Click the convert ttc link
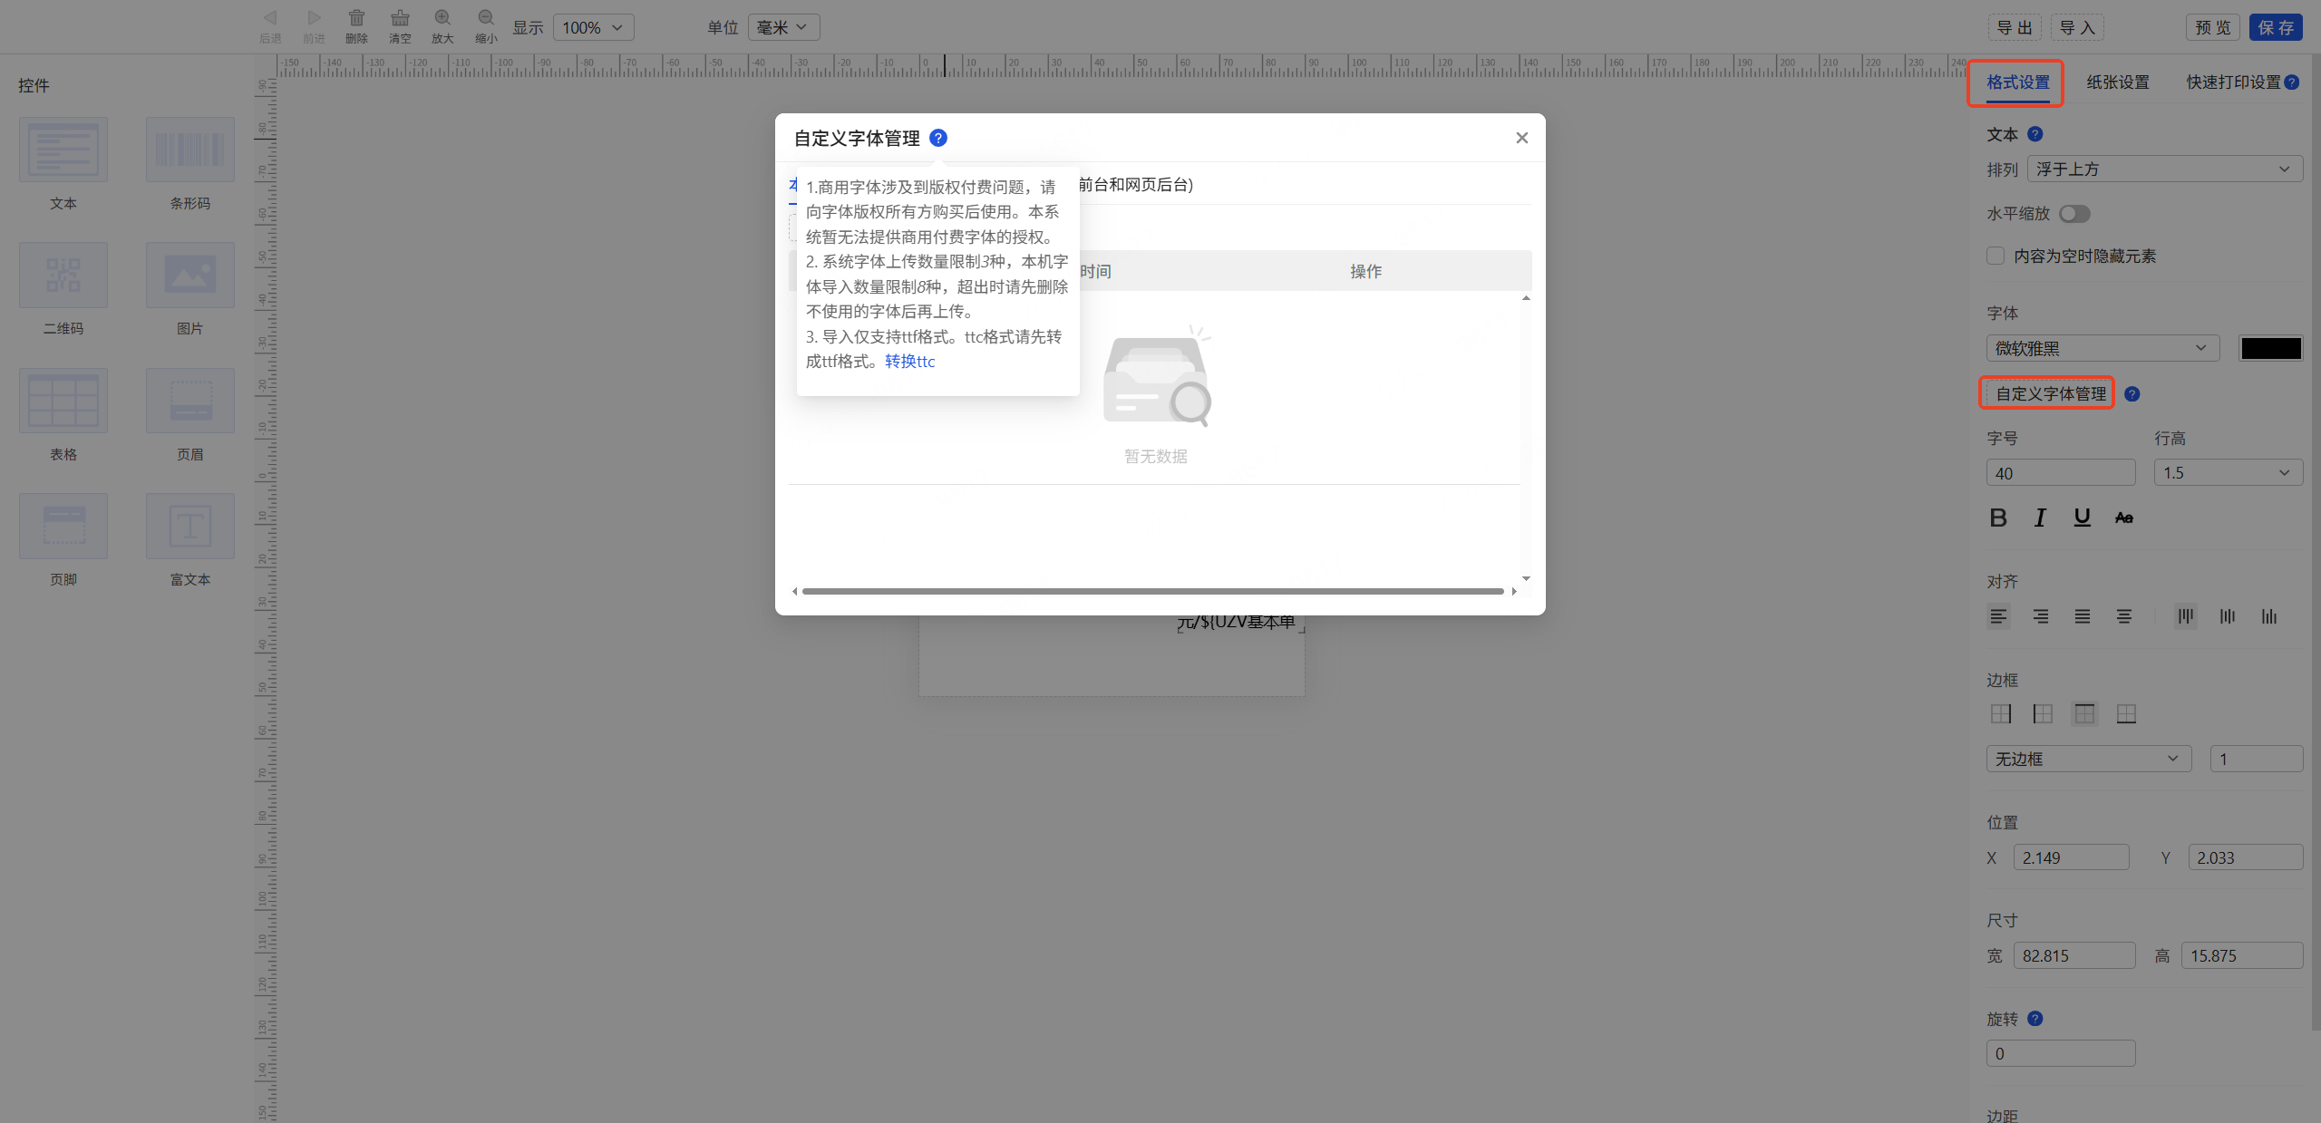2321x1123 pixels. point(909,362)
